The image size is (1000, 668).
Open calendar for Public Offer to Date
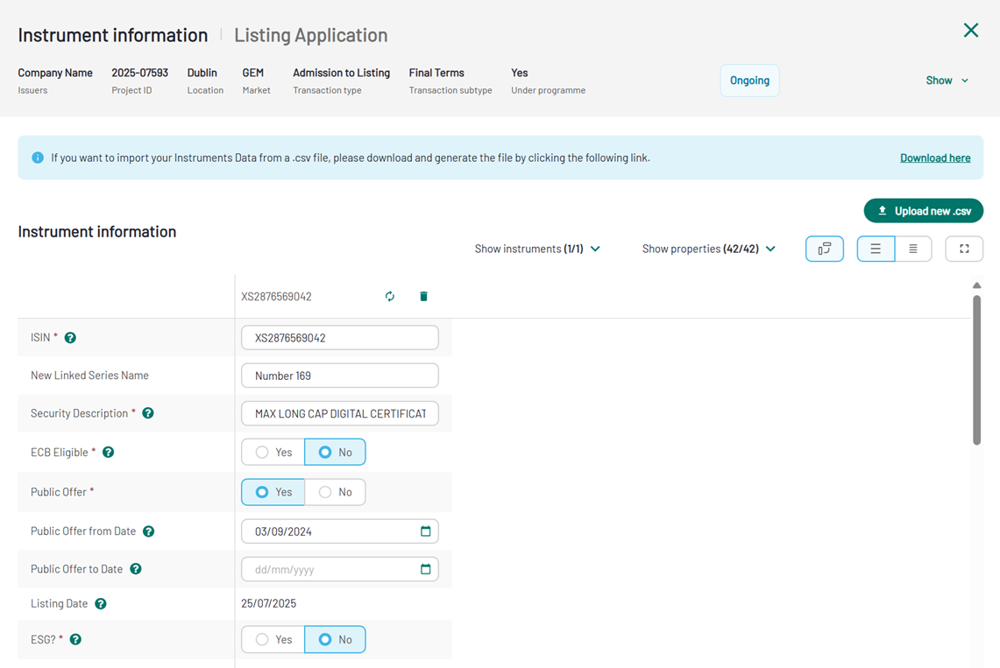425,569
